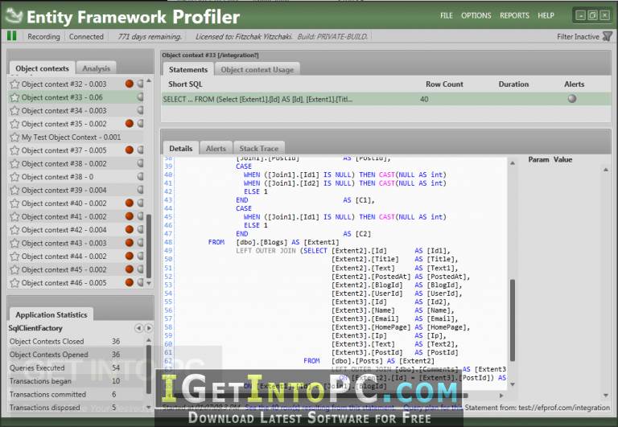Star Object context #33
The width and height of the screenshot is (618, 427).
point(15,97)
